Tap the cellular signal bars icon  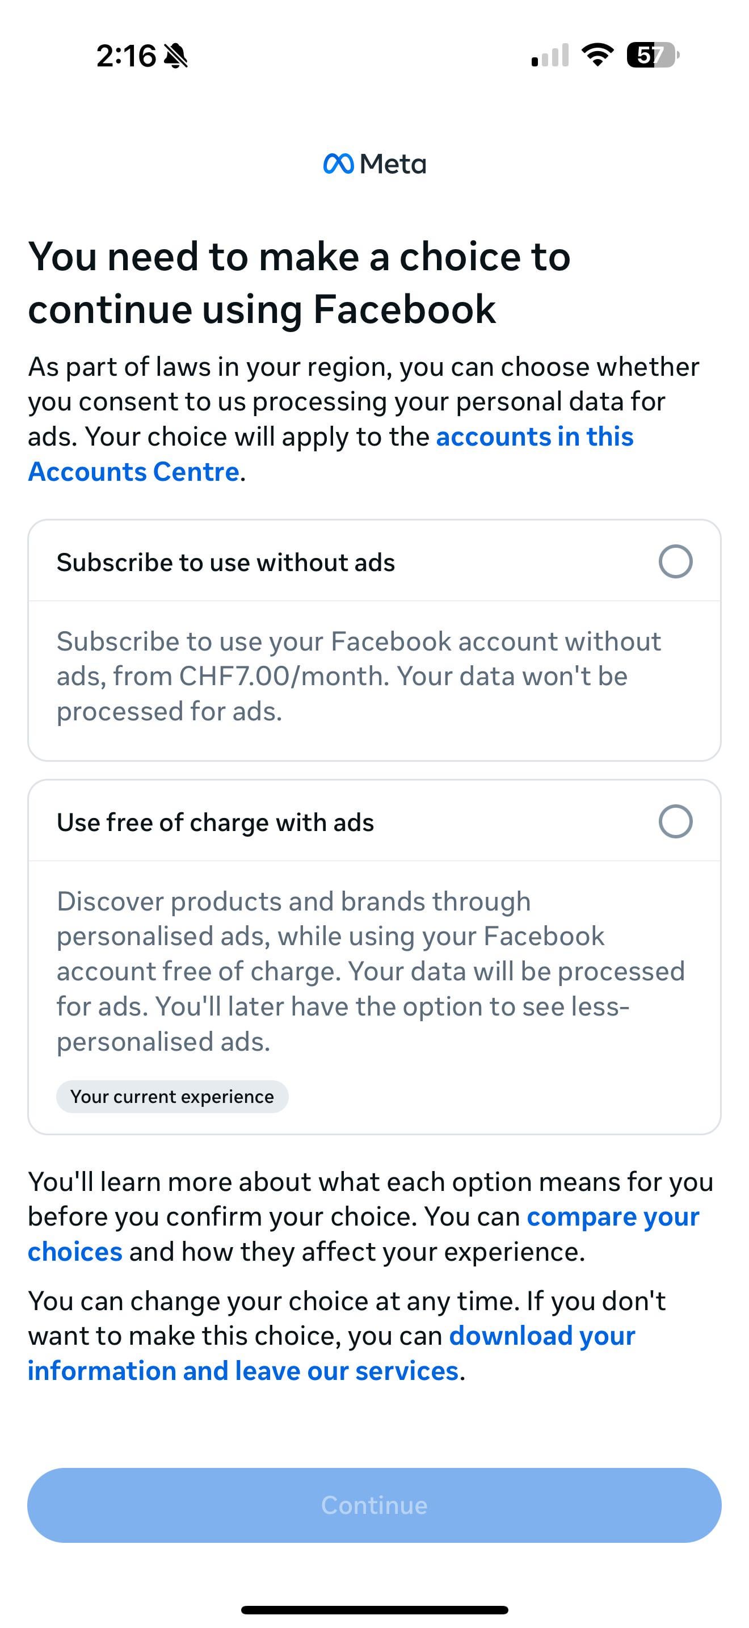(x=550, y=56)
